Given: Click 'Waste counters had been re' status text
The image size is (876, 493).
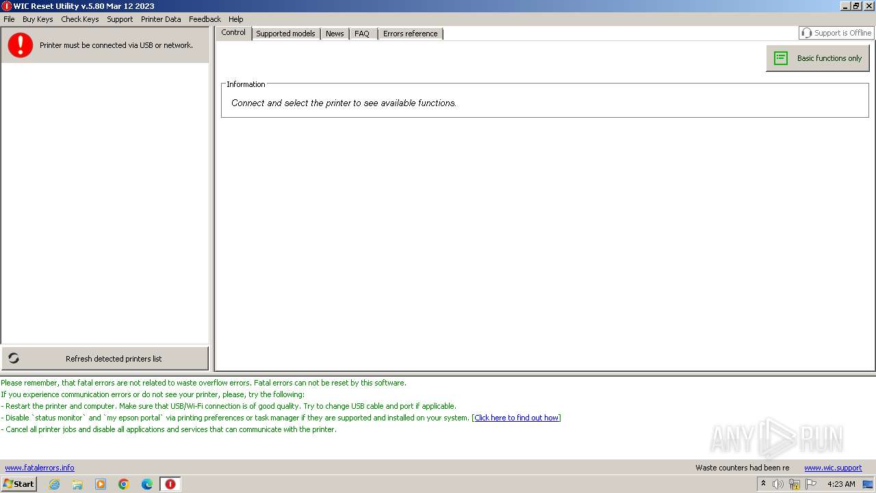Looking at the screenshot, I should point(743,468).
